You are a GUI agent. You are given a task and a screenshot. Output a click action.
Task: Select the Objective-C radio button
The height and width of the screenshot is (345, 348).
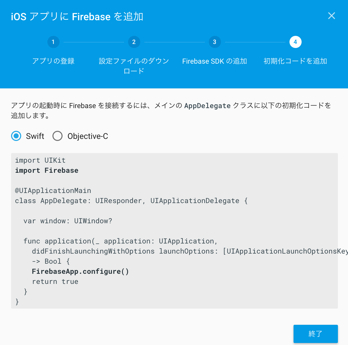tap(57, 136)
